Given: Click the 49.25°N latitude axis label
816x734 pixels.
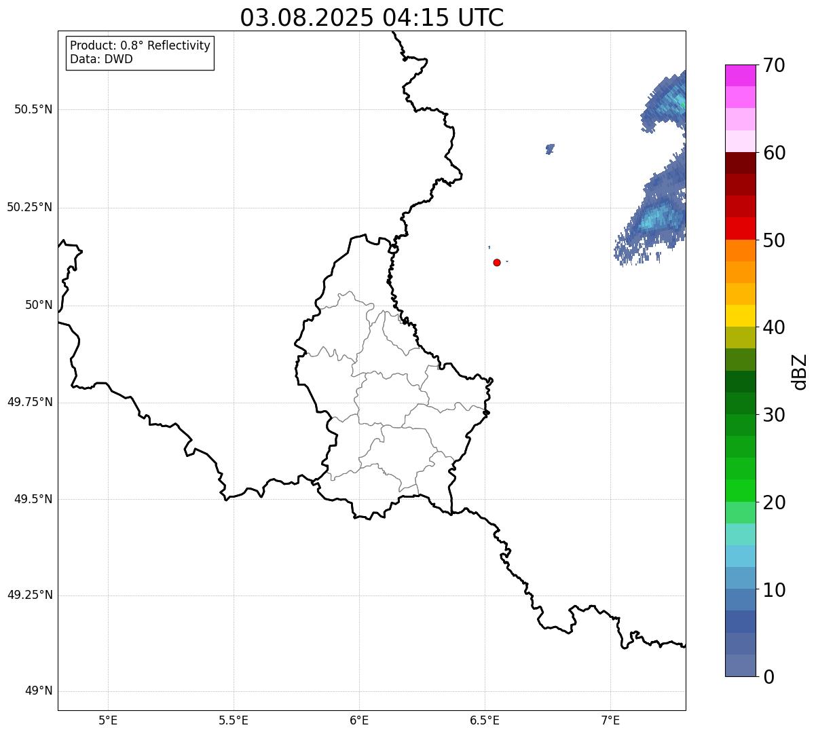Looking at the screenshot, I should (29, 595).
